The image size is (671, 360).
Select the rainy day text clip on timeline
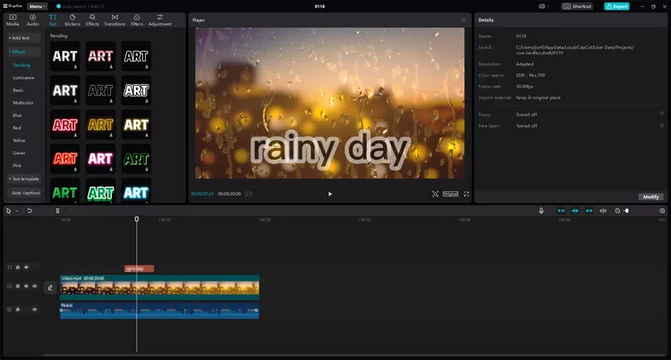click(139, 268)
